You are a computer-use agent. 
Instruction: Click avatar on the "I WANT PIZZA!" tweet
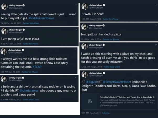pyautogui.click(x=84, y=6)
